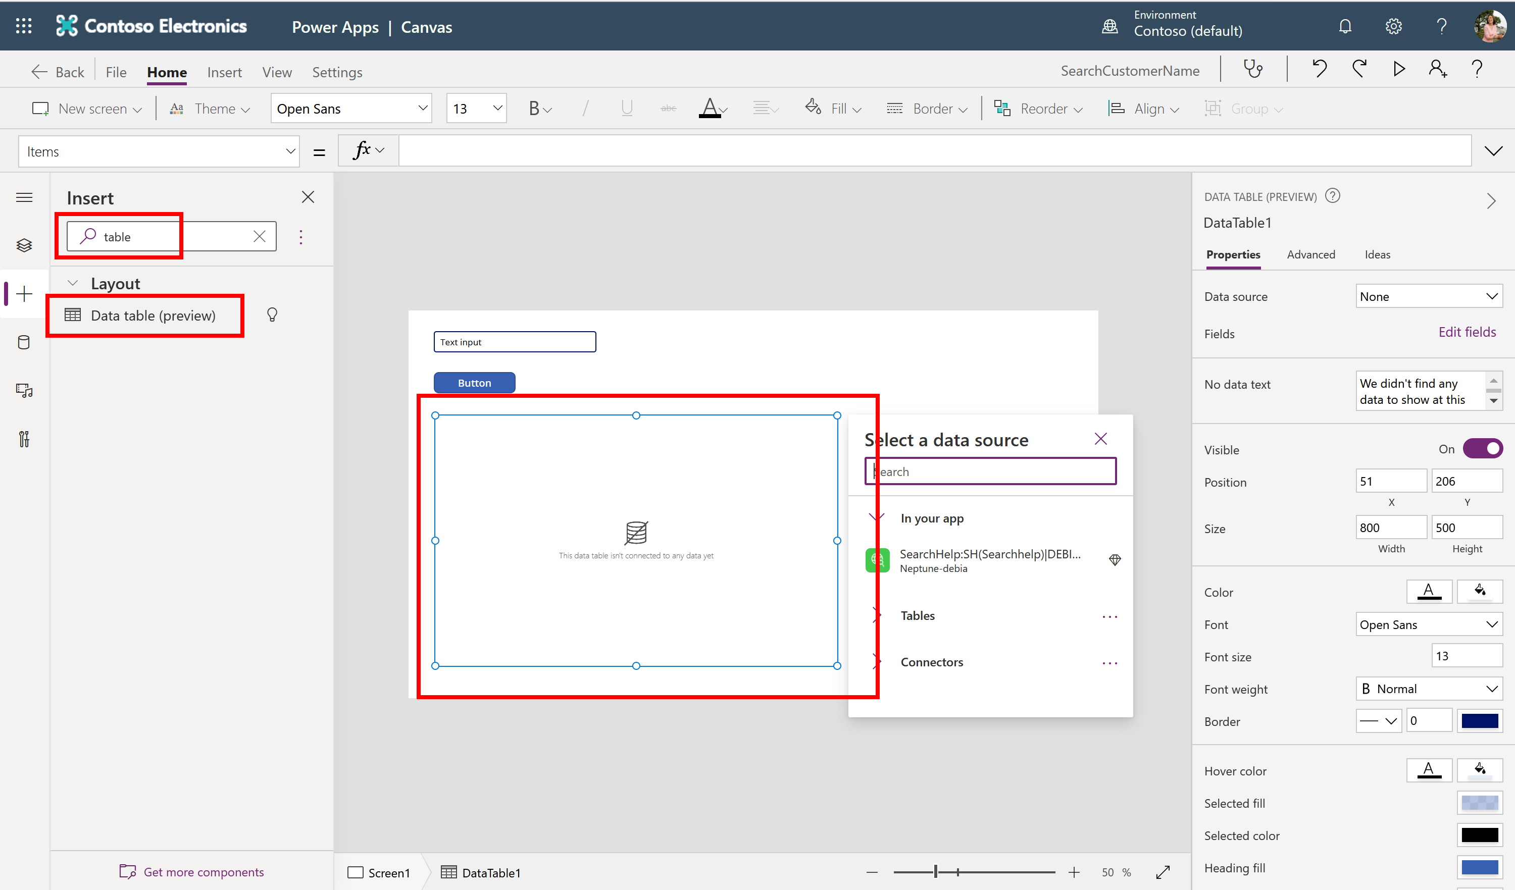Switch to the View ribbon tab
This screenshot has width=1515, height=890.
[277, 72]
